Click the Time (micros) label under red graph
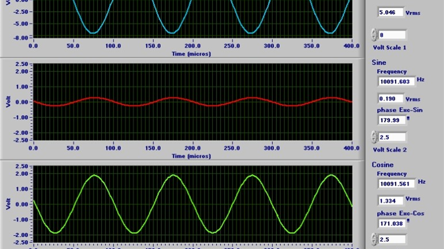Viewport: 444px width, 249px height. point(191,156)
